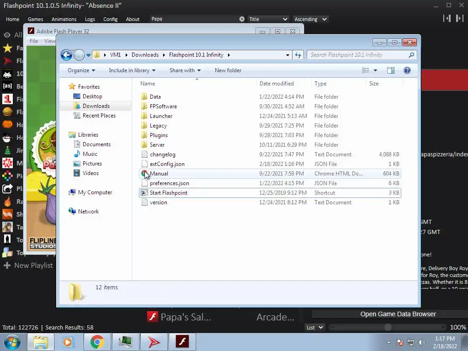Open Windows Start orb
This screenshot has height=351, width=468.
coord(12,342)
